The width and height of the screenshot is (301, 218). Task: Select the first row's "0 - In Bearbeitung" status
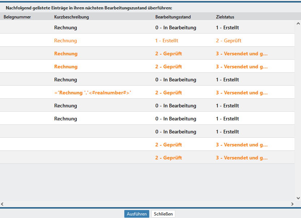[176, 28]
